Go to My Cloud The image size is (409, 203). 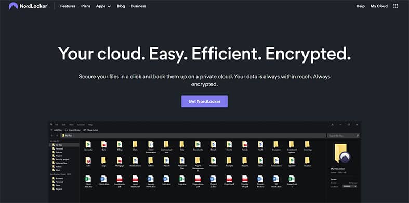(x=379, y=6)
